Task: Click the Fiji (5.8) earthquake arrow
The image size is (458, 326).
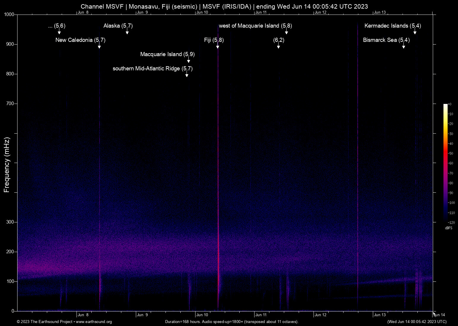Action: pos(218,46)
